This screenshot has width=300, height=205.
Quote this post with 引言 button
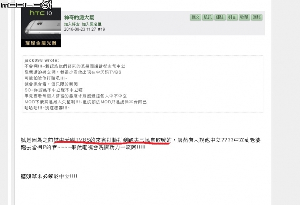232,17
